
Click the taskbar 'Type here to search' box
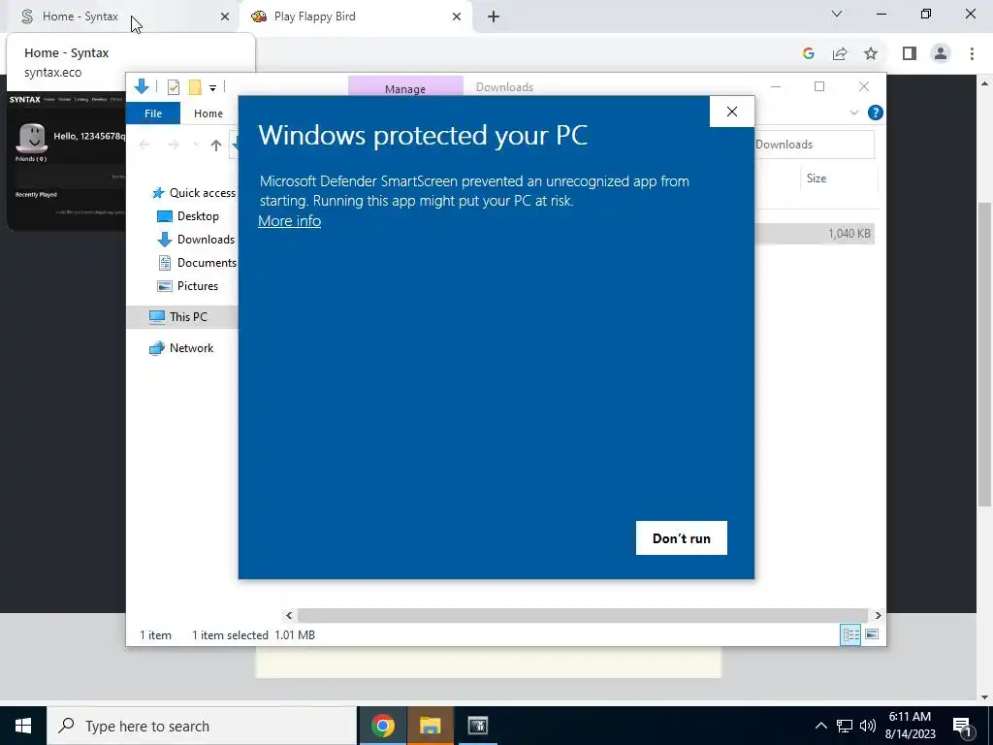[x=202, y=726]
